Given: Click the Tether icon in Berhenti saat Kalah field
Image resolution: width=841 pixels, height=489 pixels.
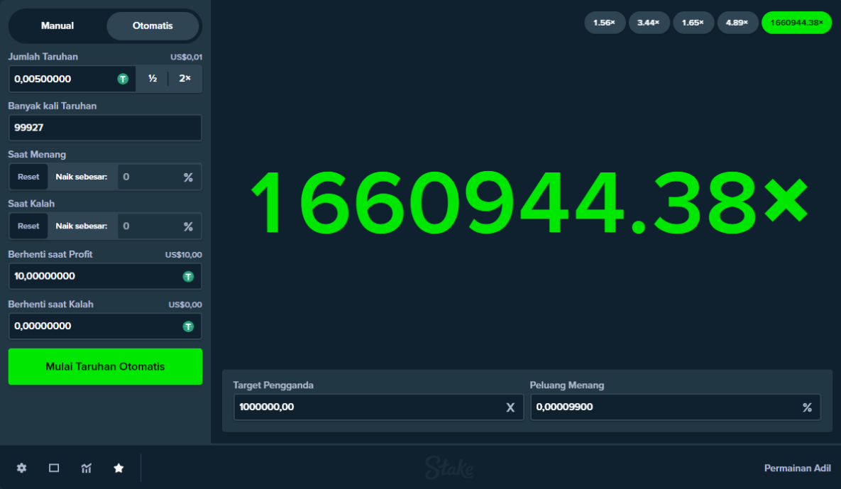Looking at the screenshot, I should (x=188, y=326).
